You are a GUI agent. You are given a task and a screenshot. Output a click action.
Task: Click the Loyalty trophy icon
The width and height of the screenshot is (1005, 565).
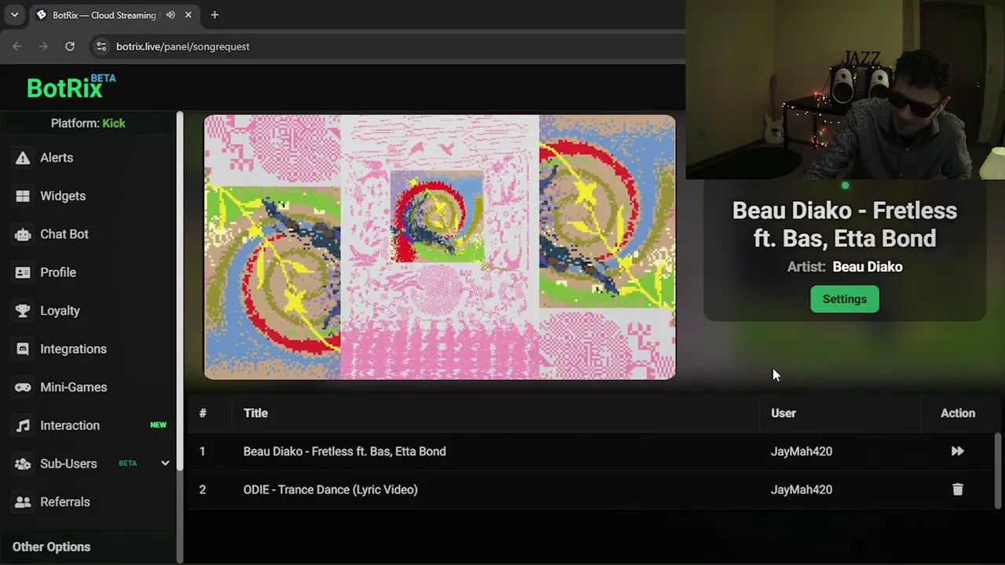pos(23,311)
